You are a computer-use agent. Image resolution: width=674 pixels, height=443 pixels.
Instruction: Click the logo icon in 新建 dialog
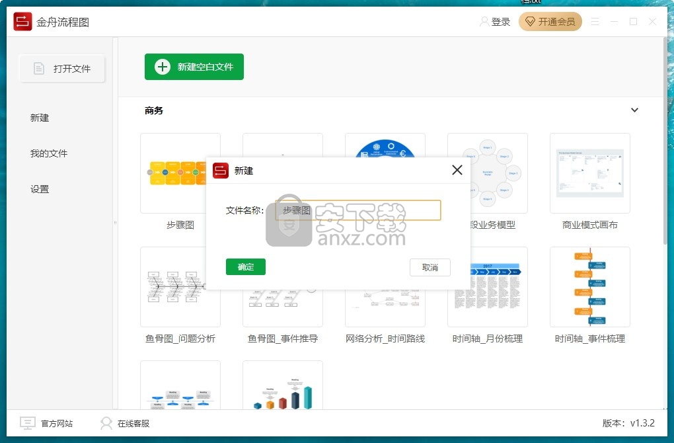pos(221,171)
